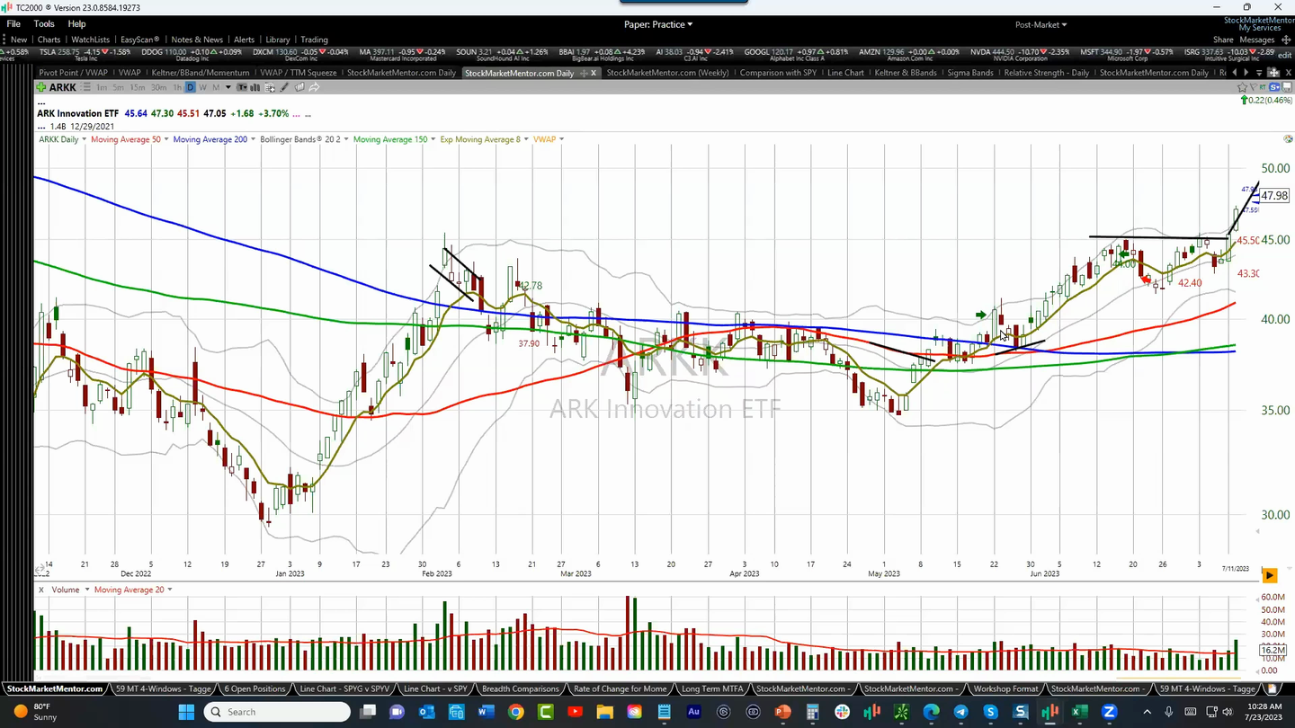The image size is (1295, 728).
Task: Enable the Weekly (W) timeframe toggle
Action: point(203,87)
